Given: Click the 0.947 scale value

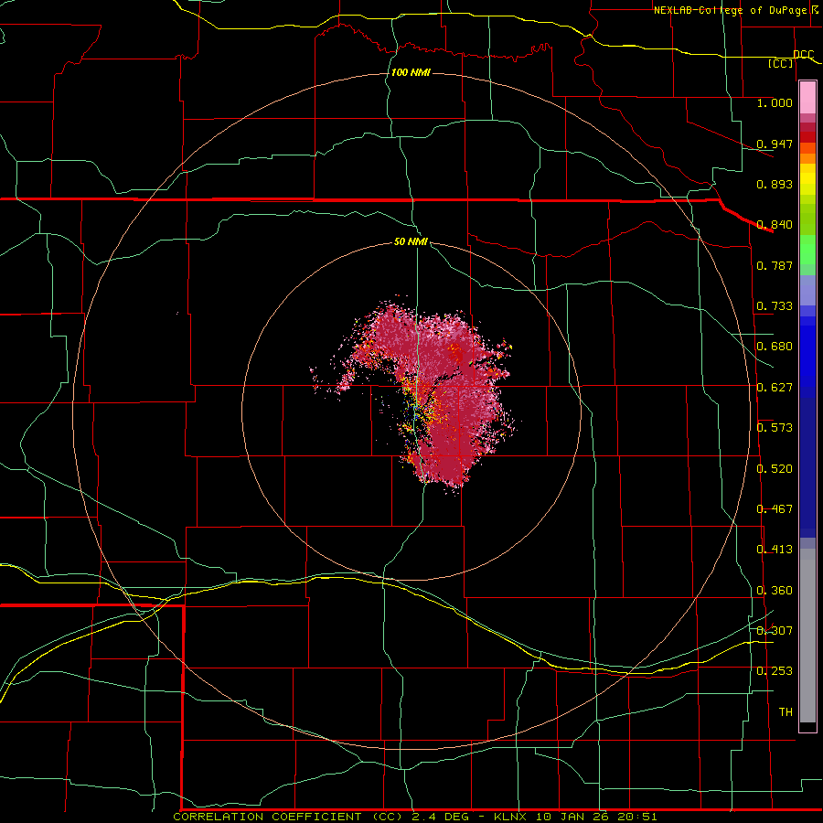Looking at the screenshot, I should coord(775,144).
